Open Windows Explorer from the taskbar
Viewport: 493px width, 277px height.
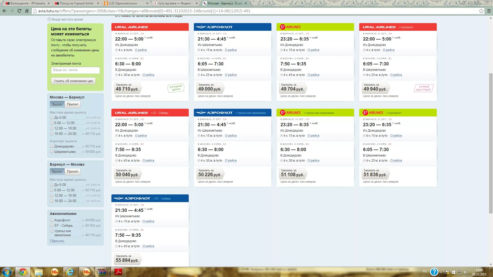click(x=39, y=272)
